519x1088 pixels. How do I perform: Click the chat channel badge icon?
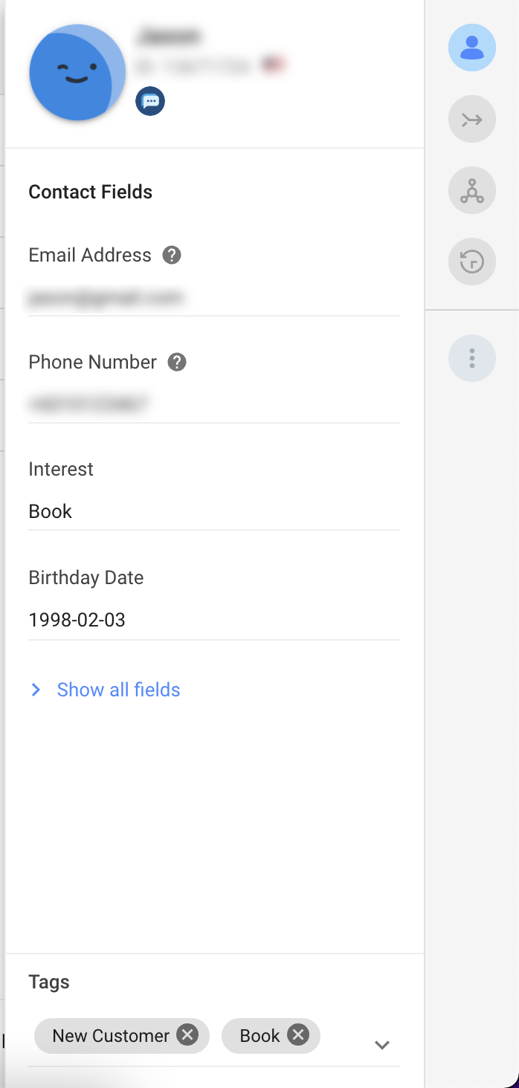coord(150,101)
